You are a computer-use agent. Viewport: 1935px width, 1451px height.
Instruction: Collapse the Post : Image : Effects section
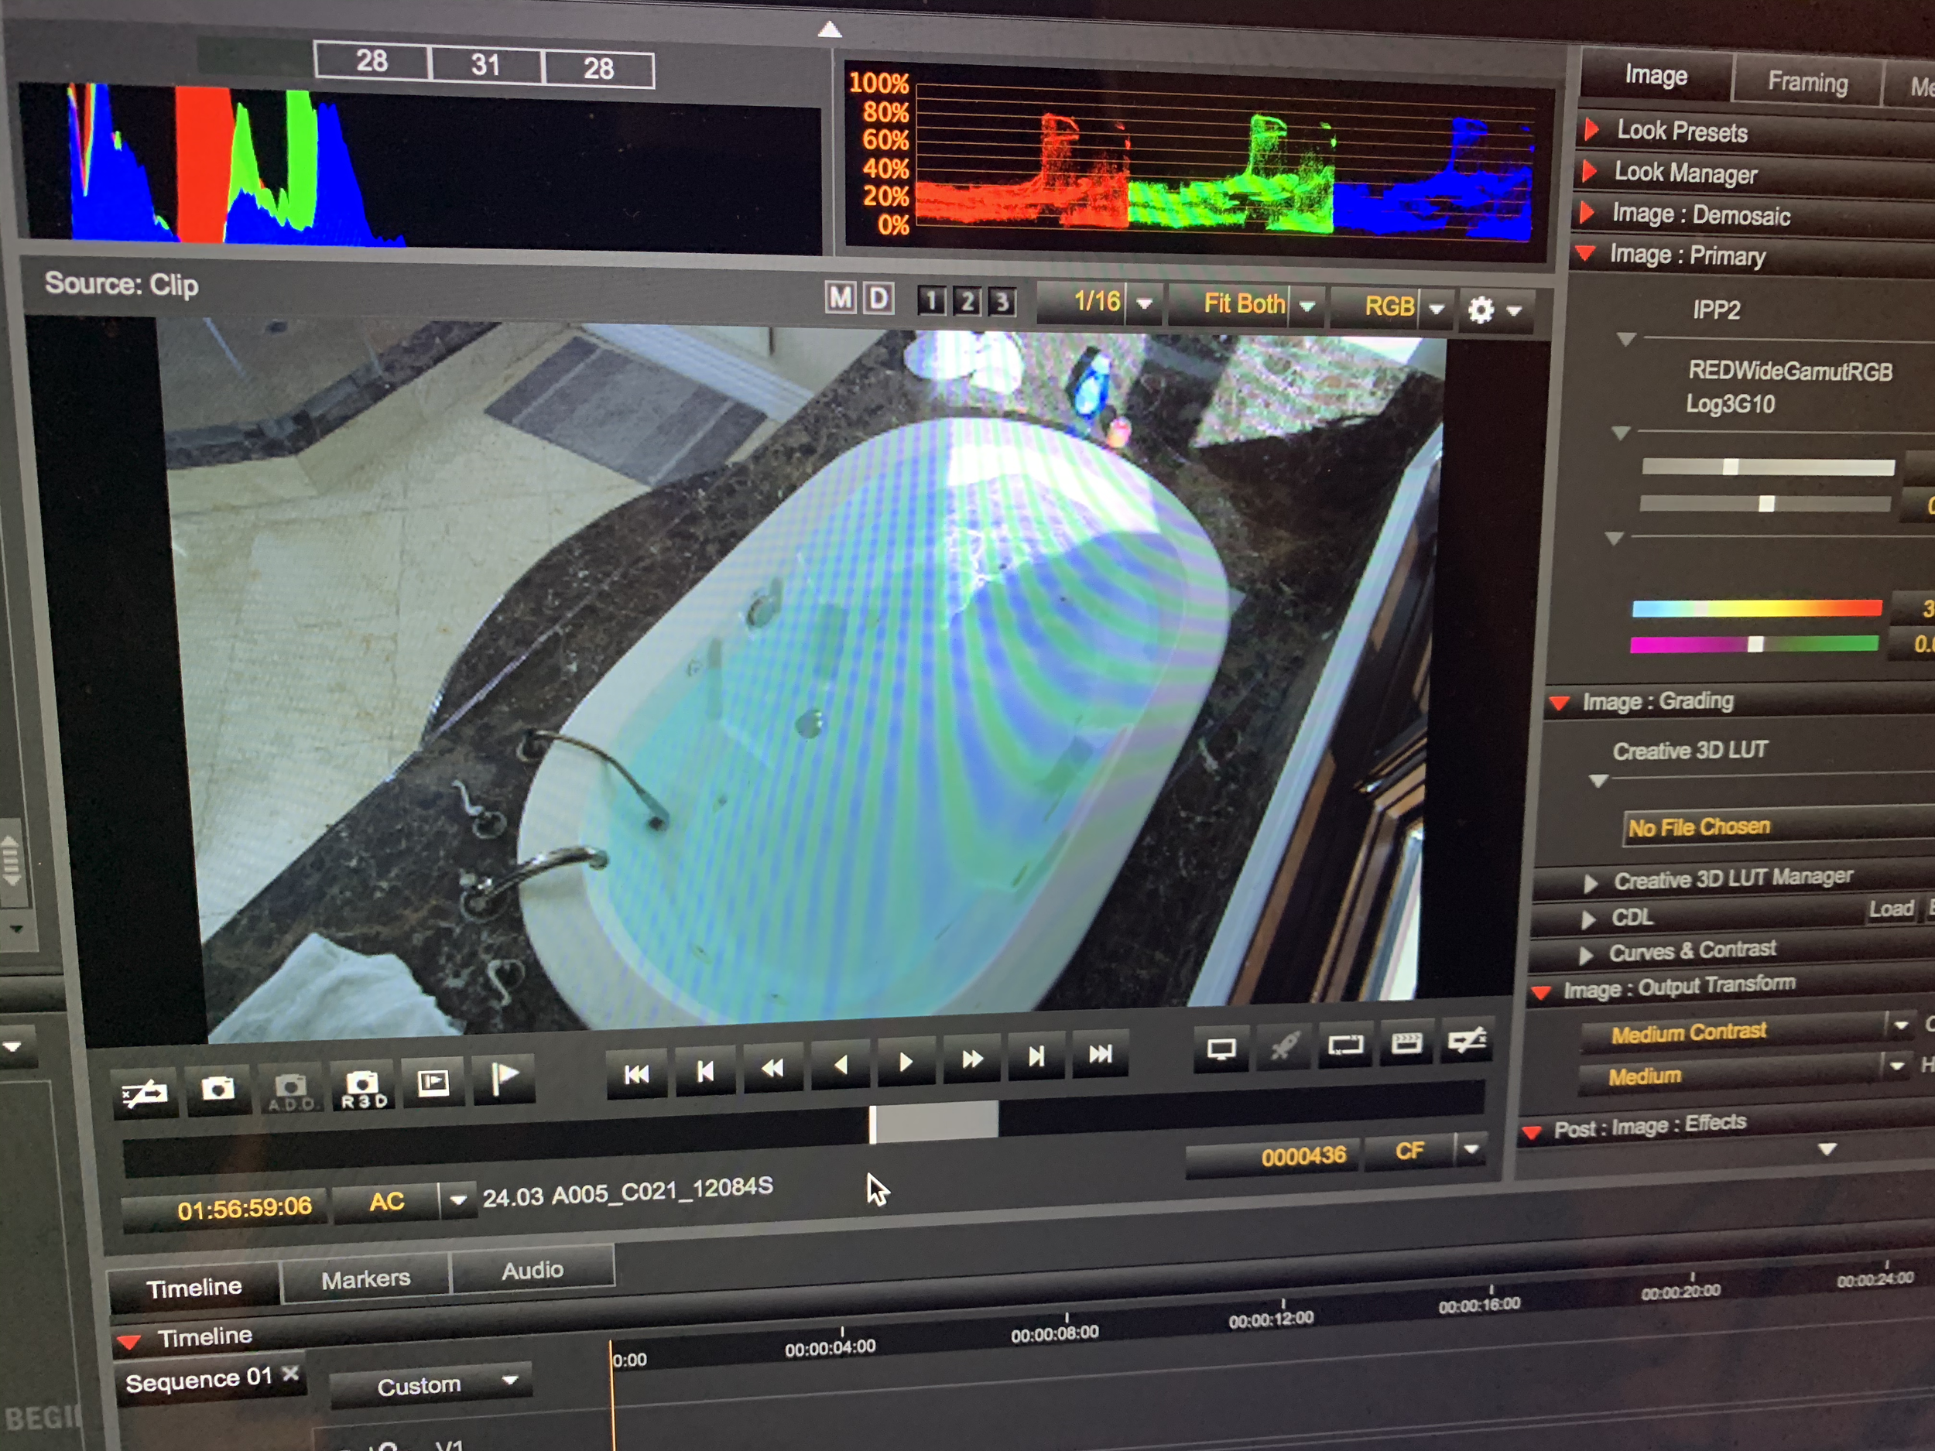pos(1531,1131)
